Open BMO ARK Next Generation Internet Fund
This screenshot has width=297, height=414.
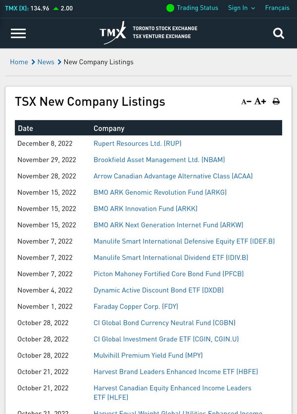click(x=168, y=225)
